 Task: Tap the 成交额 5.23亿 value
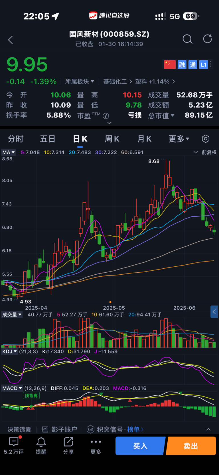(x=200, y=105)
